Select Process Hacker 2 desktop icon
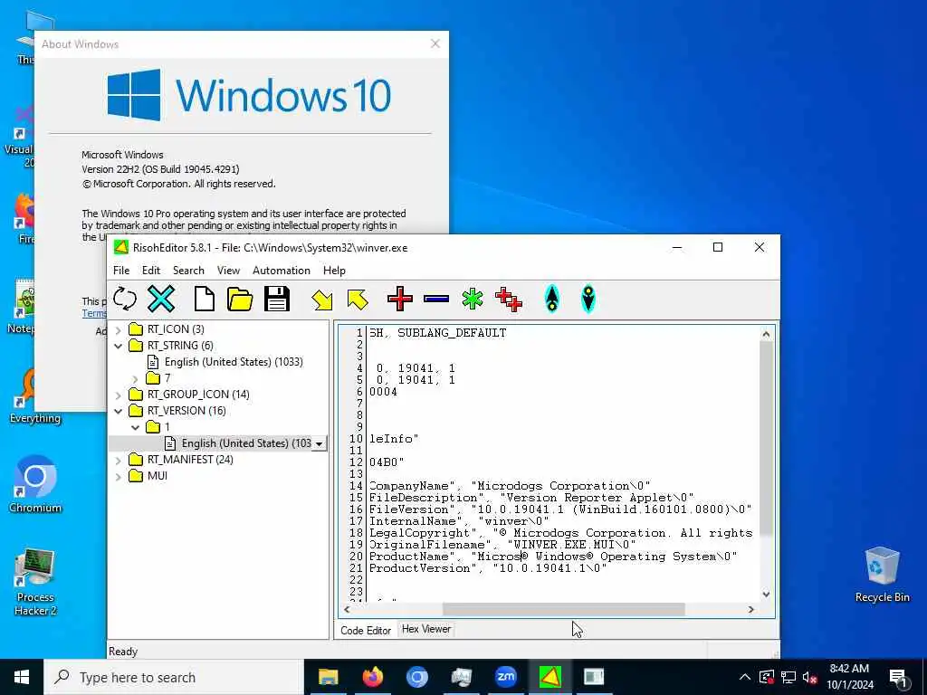This screenshot has height=695, width=927. 35,582
